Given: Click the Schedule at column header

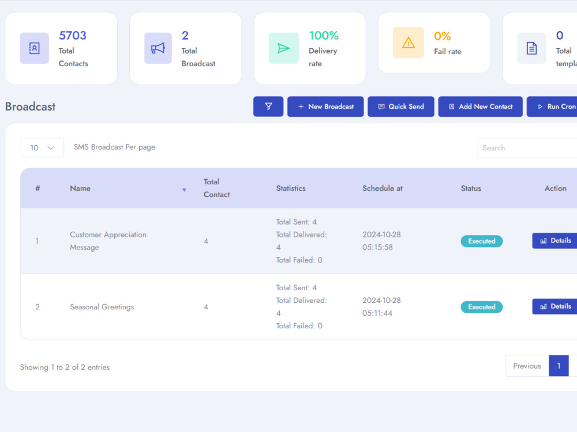Looking at the screenshot, I should click(383, 188).
